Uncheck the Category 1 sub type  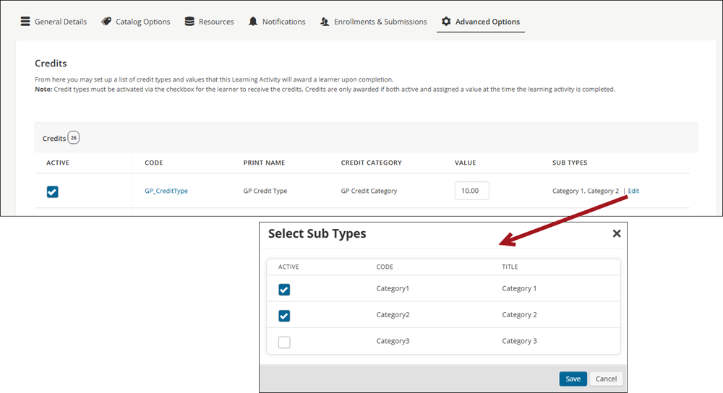284,290
